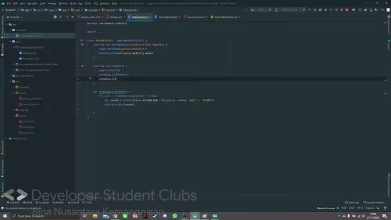Click the Android run configuration icon
The width and height of the screenshot is (391, 220).
252,10
